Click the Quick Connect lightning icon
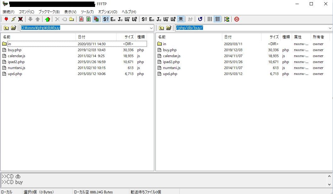 coord(13,19)
